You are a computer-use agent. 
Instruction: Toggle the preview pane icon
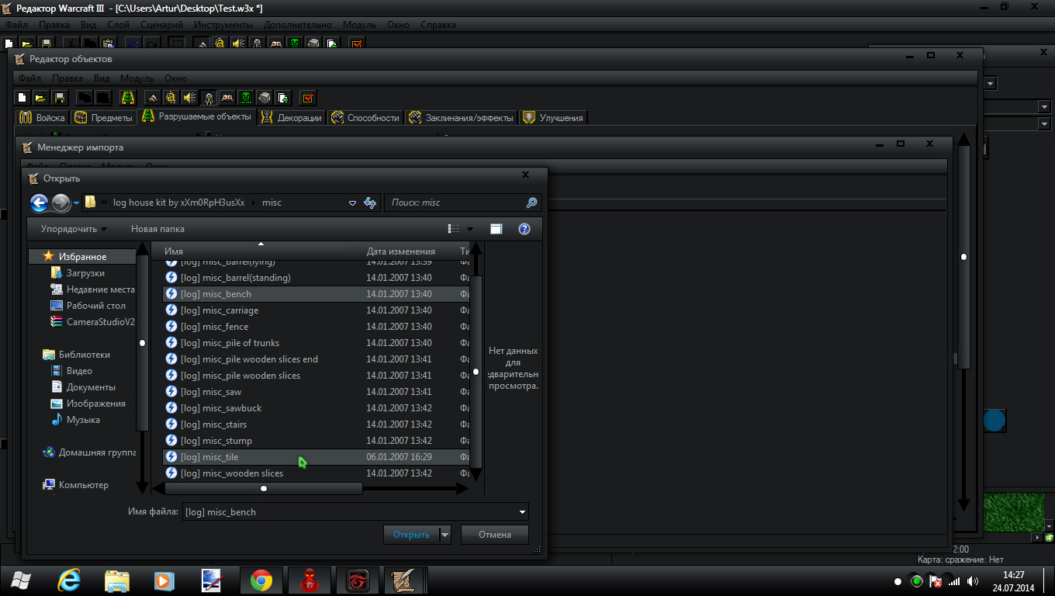coord(496,229)
